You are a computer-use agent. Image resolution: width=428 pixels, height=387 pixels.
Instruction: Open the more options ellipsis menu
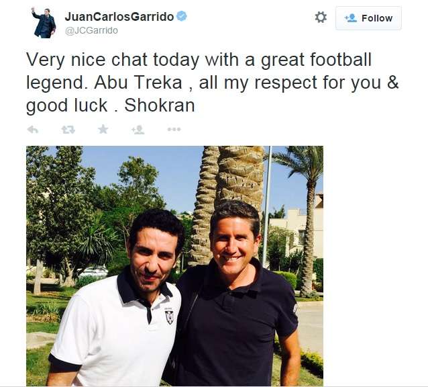(174, 129)
